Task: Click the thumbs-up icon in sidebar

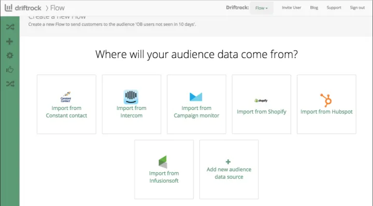Action: click(10, 70)
